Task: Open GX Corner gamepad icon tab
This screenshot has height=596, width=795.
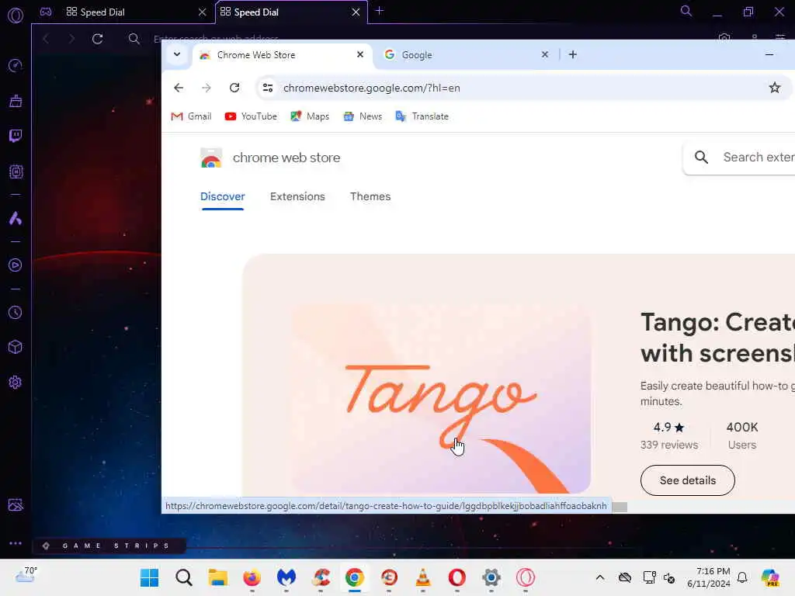Action: click(x=46, y=12)
